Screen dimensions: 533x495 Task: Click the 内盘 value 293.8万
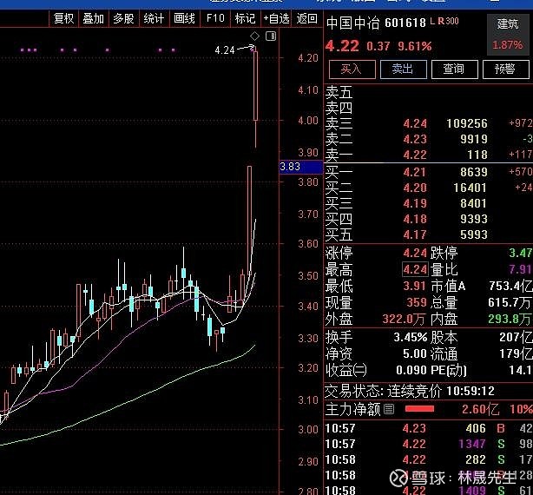pyautogui.click(x=510, y=320)
